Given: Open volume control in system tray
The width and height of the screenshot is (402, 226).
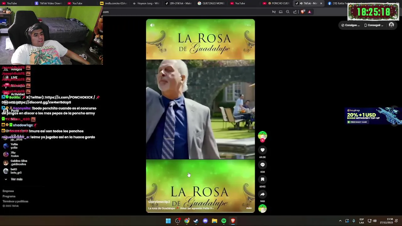Looking at the screenshot, I should (x=375, y=221).
